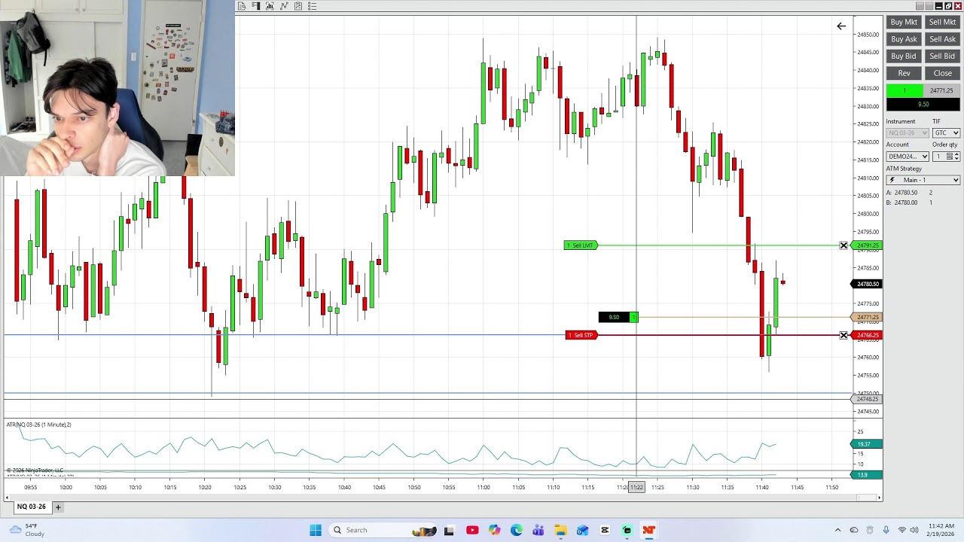Show hidden system tray icons
Screen dimensions: 964x542
click(x=837, y=530)
